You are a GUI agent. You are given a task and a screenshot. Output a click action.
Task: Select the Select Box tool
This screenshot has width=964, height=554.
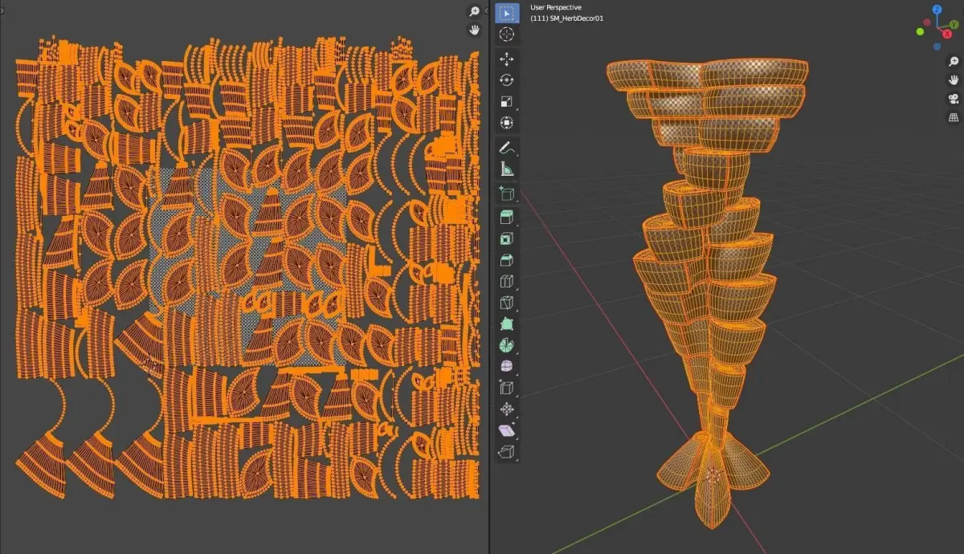coord(507,13)
